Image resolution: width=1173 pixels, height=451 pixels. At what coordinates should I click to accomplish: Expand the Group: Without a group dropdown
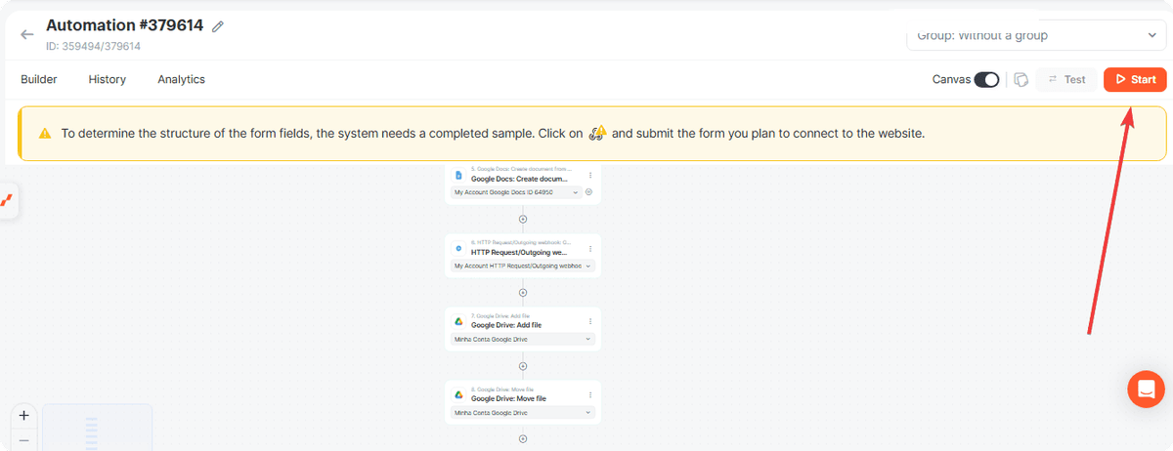tap(1036, 35)
